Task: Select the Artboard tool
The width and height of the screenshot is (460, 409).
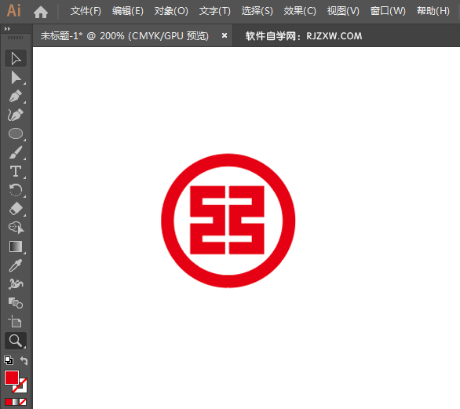Action: (x=16, y=322)
